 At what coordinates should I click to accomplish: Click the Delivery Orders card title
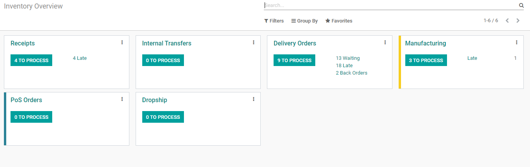(x=295, y=43)
